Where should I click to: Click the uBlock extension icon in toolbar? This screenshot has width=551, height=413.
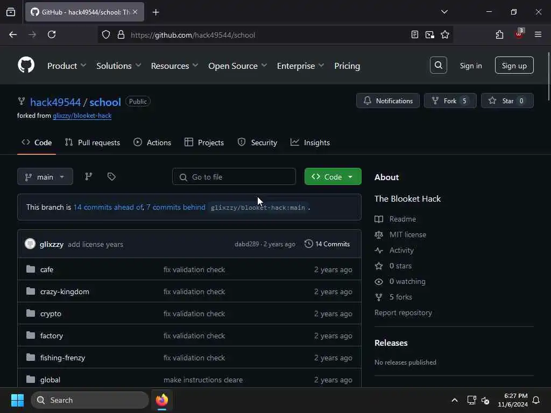(519, 34)
